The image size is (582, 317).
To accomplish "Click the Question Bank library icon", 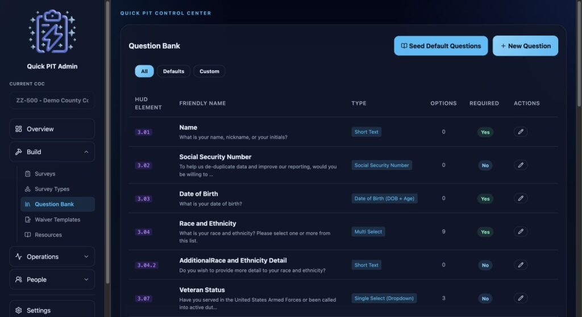I will [x=27, y=204].
